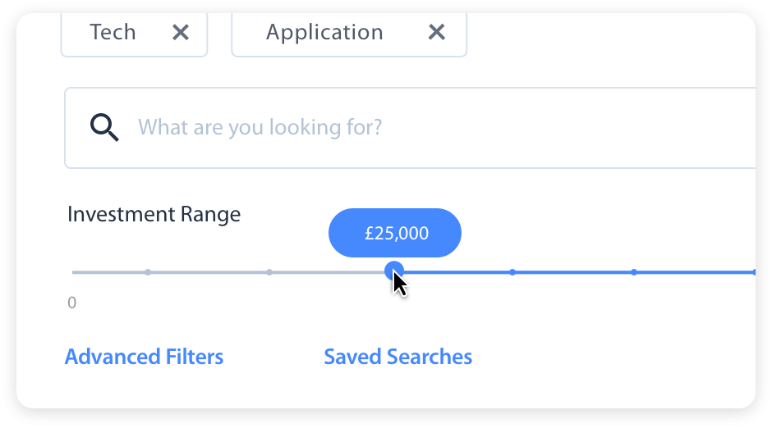Focus the 'What are you looking for?' field
The image size is (772, 428).
pos(411,128)
